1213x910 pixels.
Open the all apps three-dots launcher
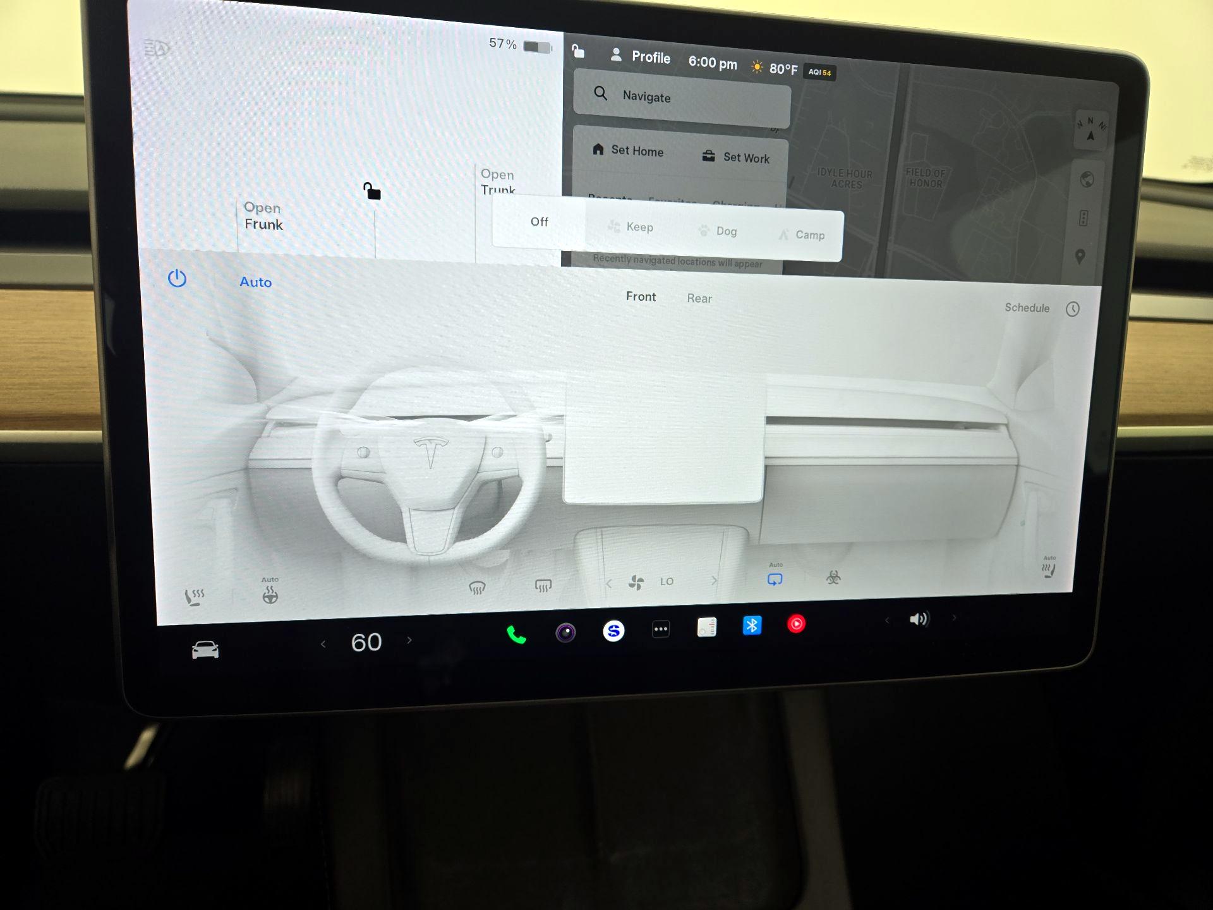(661, 629)
